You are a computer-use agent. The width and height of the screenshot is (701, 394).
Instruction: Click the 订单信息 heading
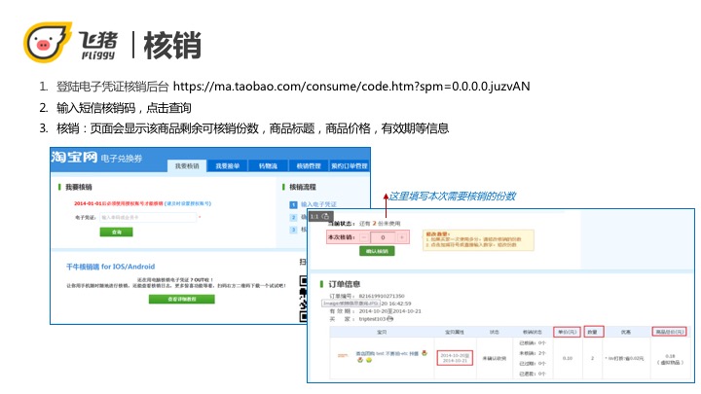(x=345, y=284)
